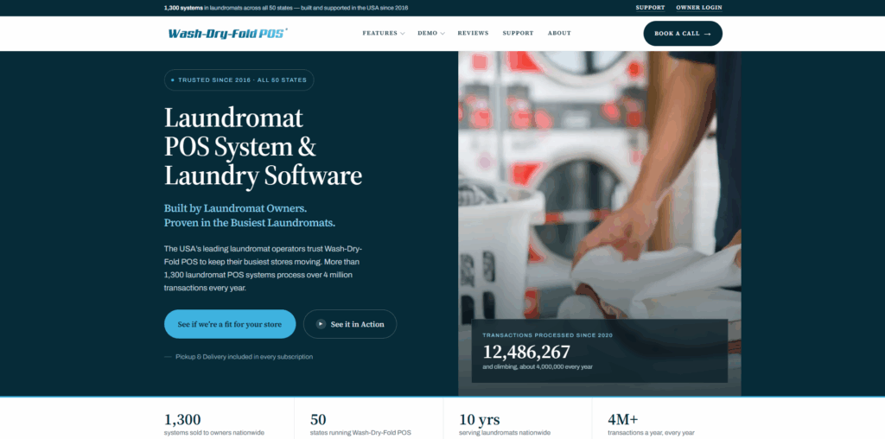Click the Book a Call button
885x439 pixels.
pyautogui.click(x=683, y=34)
